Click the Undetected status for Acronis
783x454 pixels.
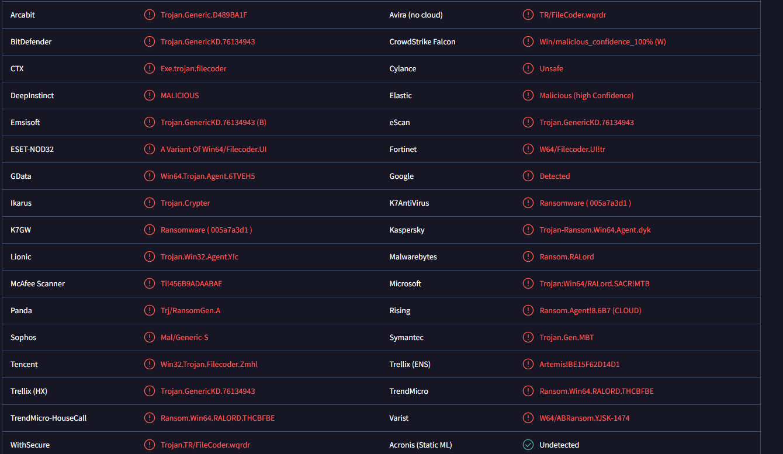click(x=559, y=445)
